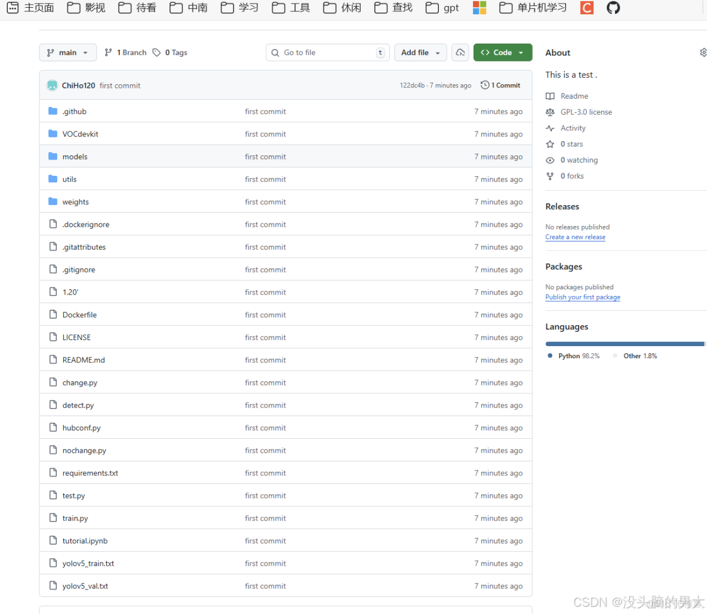Click the star icon for 0 stars

(x=549, y=144)
